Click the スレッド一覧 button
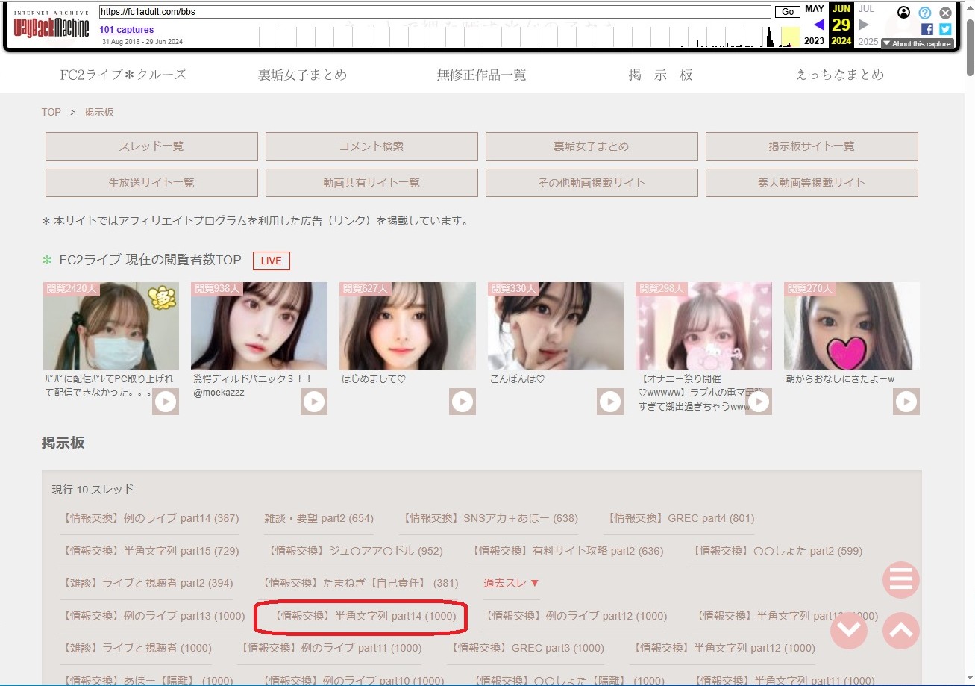Viewport: 975px width, 686px height. click(x=151, y=147)
